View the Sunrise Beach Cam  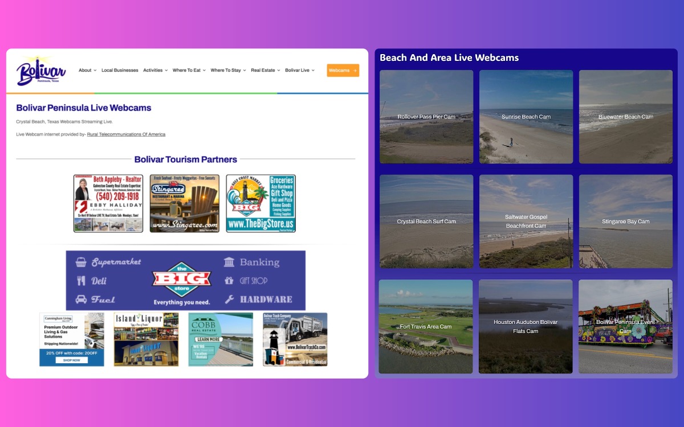tap(526, 117)
